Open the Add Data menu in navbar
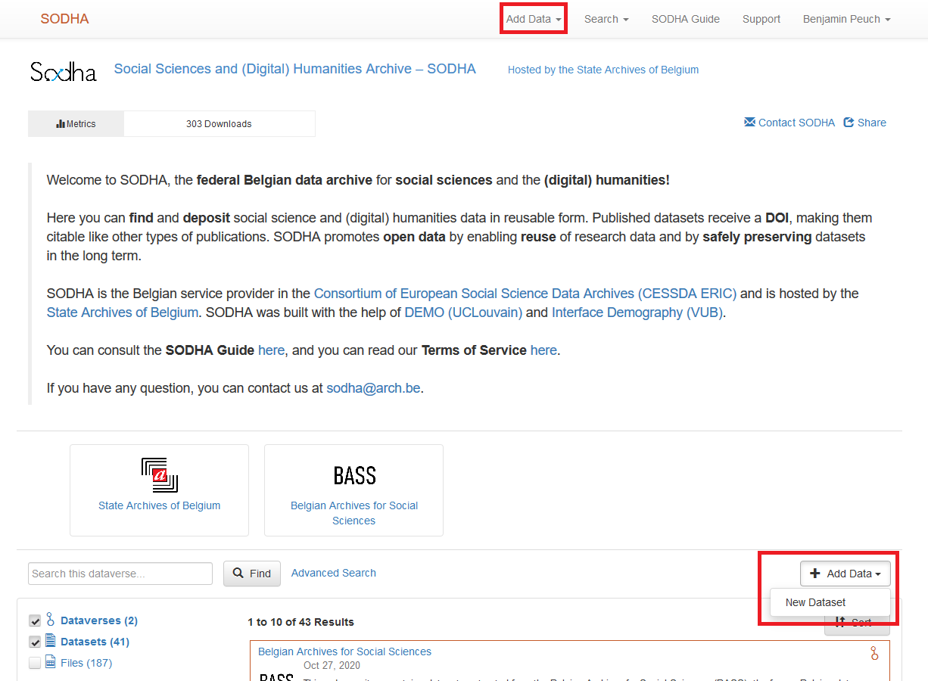928x681 pixels. click(534, 19)
